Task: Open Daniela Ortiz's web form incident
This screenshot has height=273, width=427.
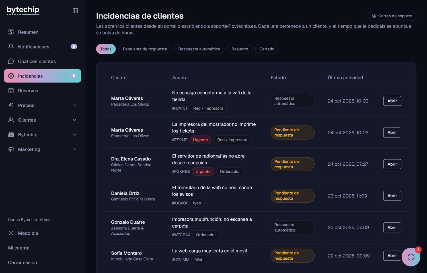Action: coord(392,196)
